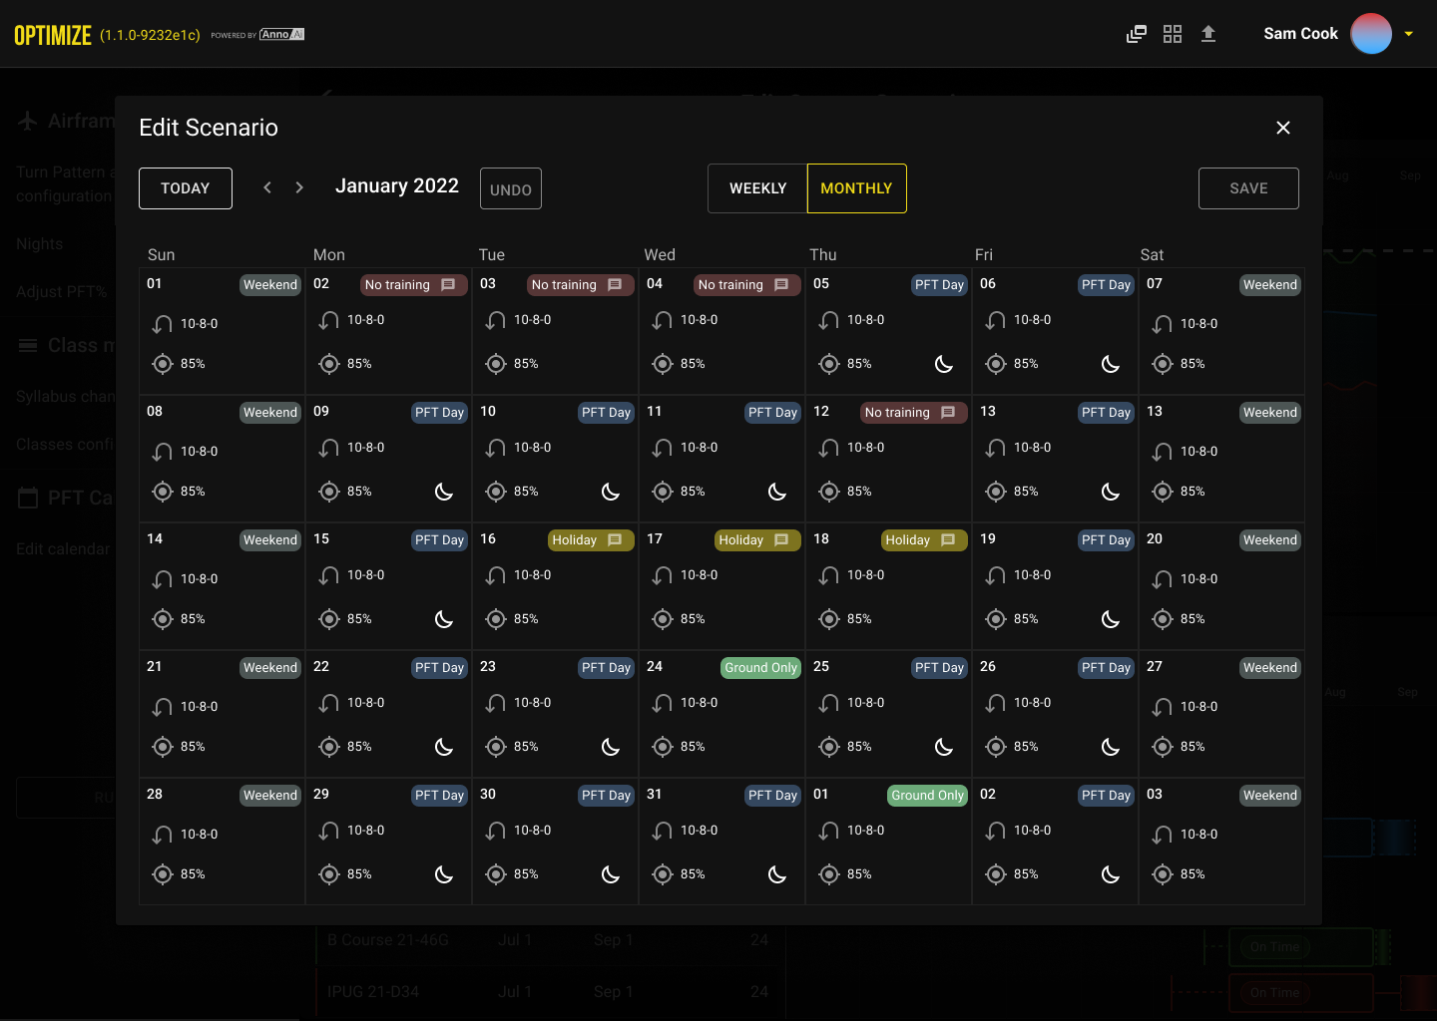The height and width of the screenshot is (1021, 1437).
Task: Click the Ground Only tag on January 24
Action: (x=760, y=667)
